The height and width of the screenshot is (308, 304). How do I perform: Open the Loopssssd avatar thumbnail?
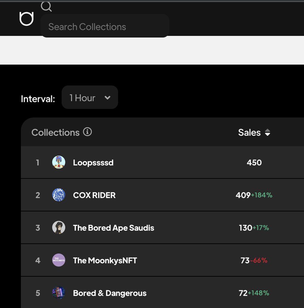point(59,162)
